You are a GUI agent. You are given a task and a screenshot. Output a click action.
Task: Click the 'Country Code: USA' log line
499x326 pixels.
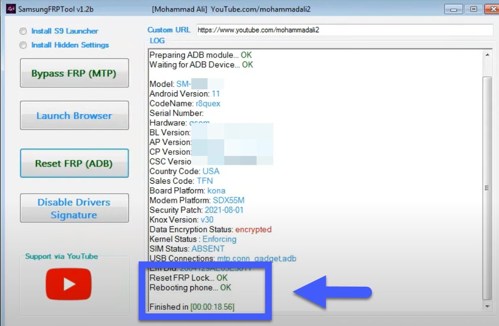point(185,171)
